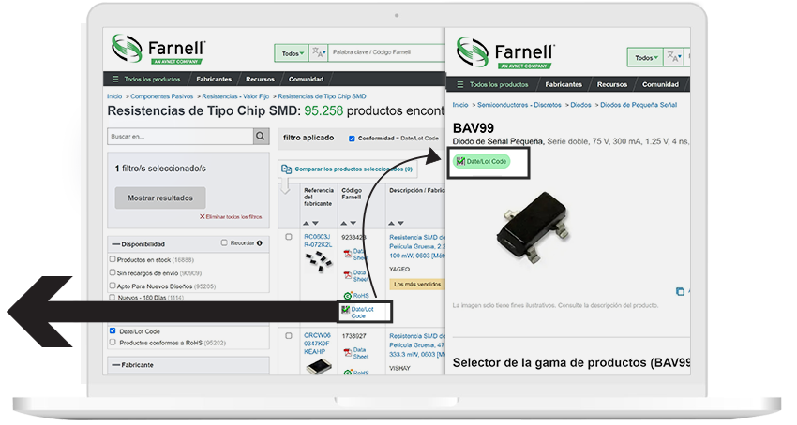The image size is (797, 425).
Task: Click 'Eliminar todos los filtros' link
Action: click(x=231, y=217)
